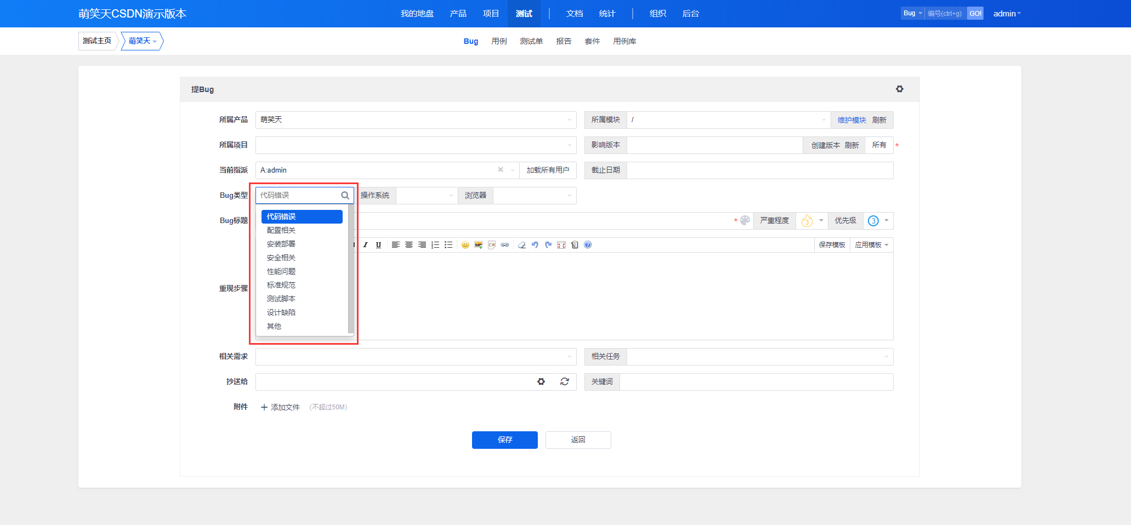Open admin user menu
The image size is (1131, 525).
(x=1007, y=14)
